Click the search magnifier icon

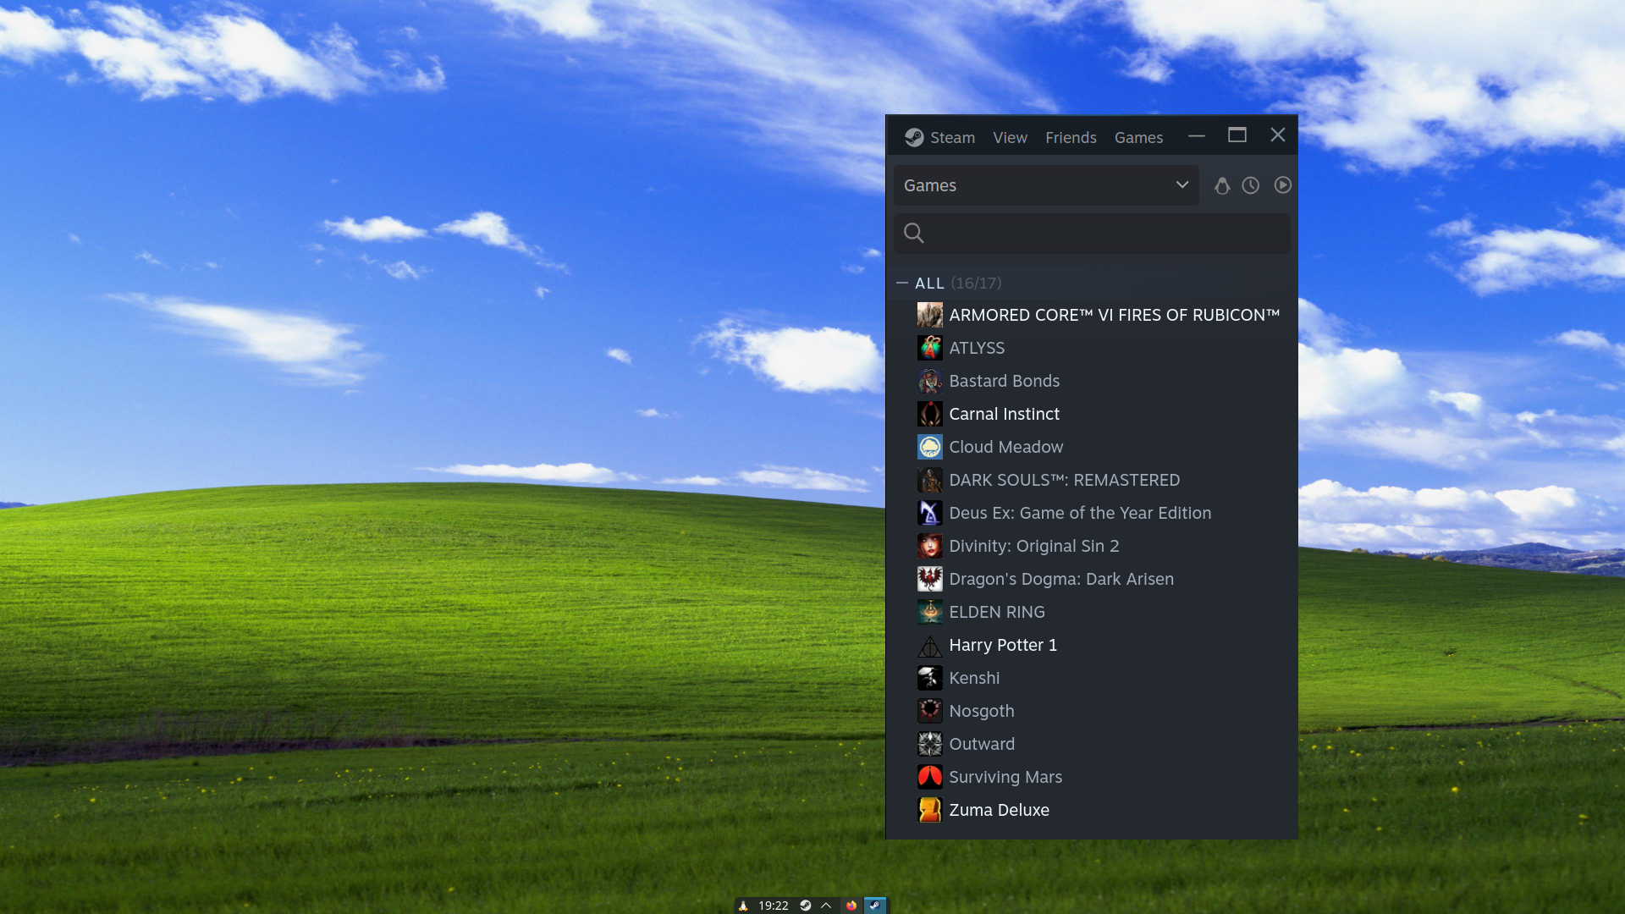pyautogui.click(x=914, y=233)
